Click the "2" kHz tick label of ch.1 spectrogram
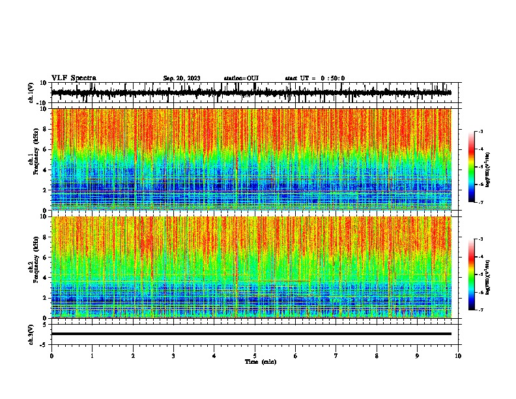The image size is (516, 399). tap(45, 190)
